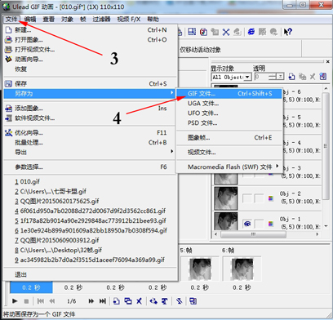Viewport: 333px width, 320px height.
Task: Click the context help arrow-question icon
Action: point(287,32)
